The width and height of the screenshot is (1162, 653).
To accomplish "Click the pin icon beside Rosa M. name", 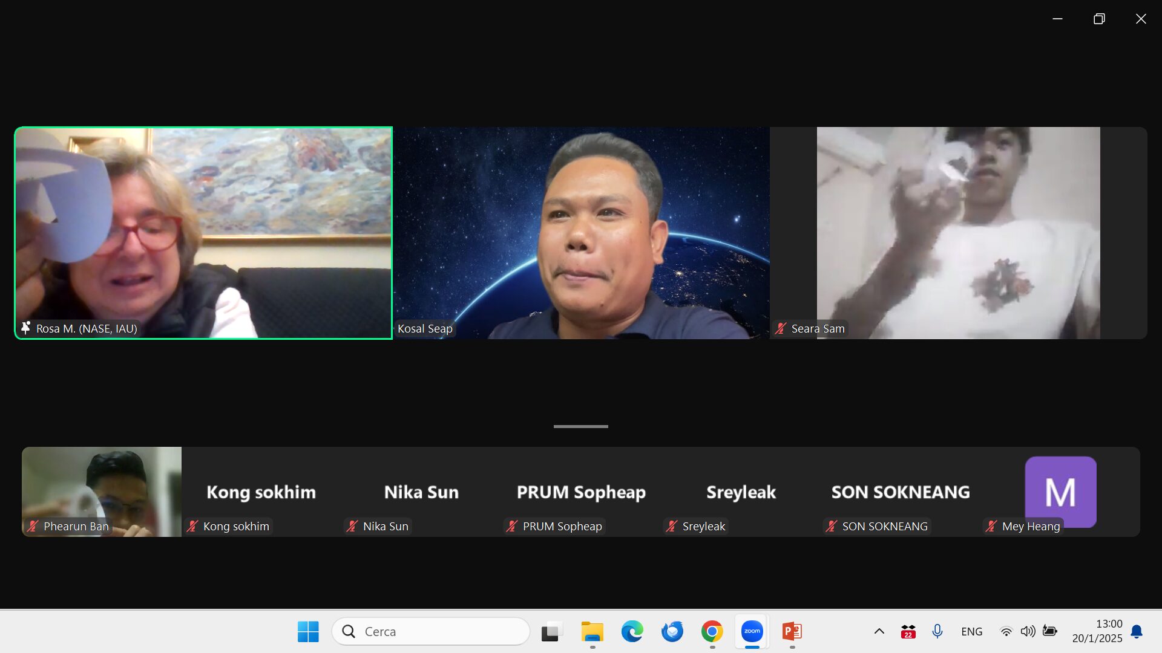I will click(x=25, y=328).
